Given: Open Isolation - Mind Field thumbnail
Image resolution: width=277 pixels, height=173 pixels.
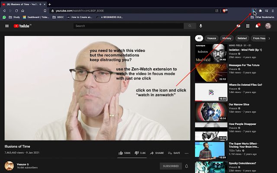Looking at the screenshot, I should [x=211, y=53].
